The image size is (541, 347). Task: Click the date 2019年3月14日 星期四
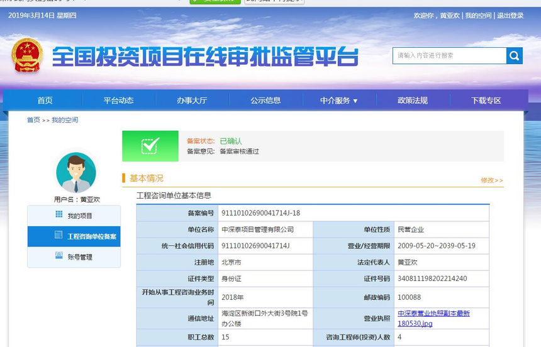(42, 16)
